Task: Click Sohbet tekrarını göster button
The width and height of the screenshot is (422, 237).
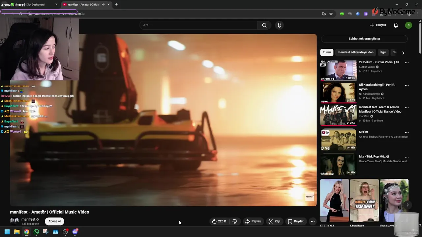Action: (364, 39)
